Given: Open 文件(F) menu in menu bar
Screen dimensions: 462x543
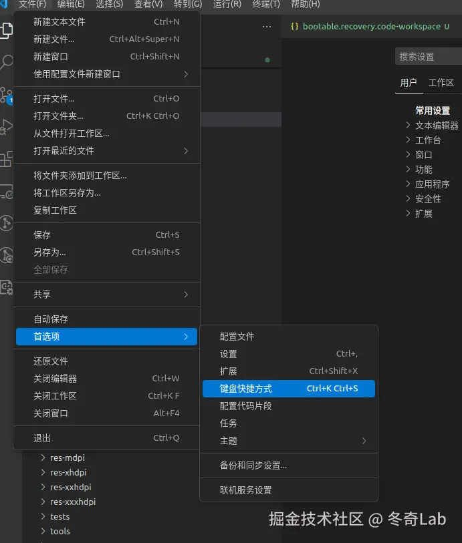Looking at the screenshot, I should coord(32,4).
